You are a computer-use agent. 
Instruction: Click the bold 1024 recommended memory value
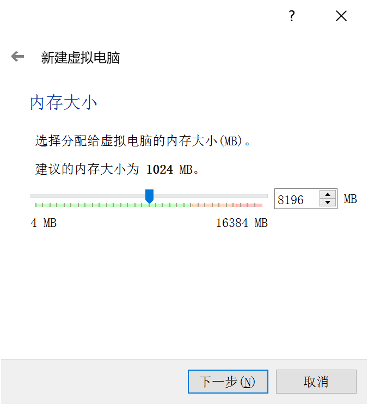pos(160,170)
